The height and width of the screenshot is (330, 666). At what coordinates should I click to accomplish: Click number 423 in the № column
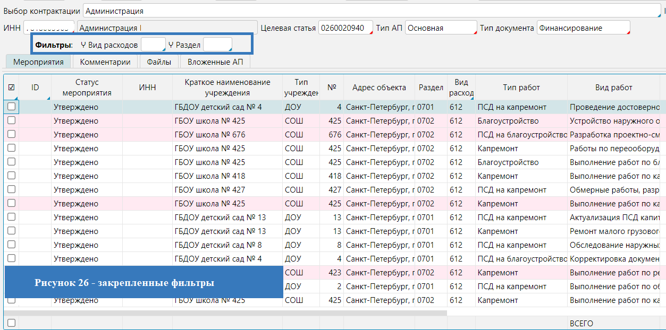pyautogui.click(x=335, y=273)
